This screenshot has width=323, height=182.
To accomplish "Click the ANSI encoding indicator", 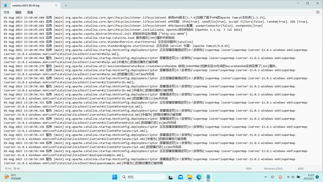I will (x=301, y=169).
